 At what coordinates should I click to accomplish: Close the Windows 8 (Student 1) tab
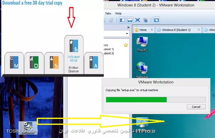199,30
